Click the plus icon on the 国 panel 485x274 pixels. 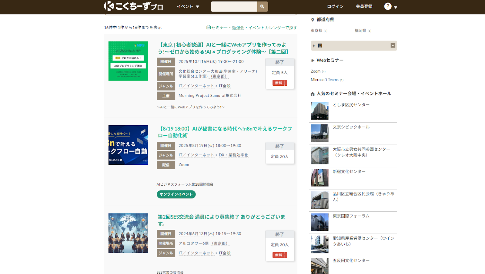point(393,45)
